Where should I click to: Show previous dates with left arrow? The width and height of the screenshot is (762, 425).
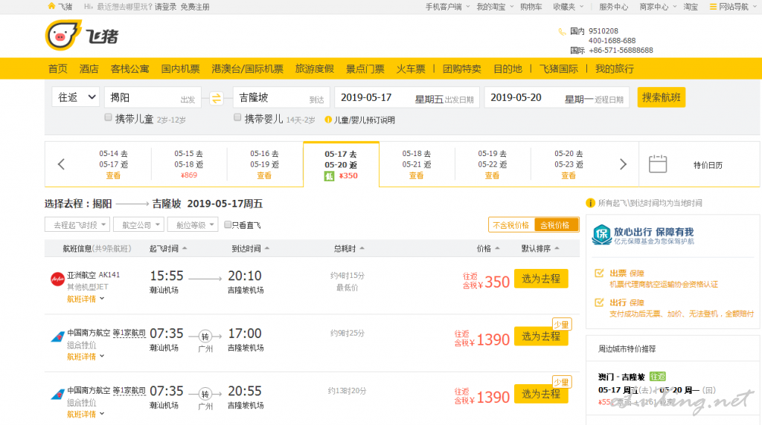[61, 164]
